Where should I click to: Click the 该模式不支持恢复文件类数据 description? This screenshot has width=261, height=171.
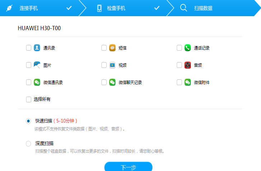tap(80, 129)
